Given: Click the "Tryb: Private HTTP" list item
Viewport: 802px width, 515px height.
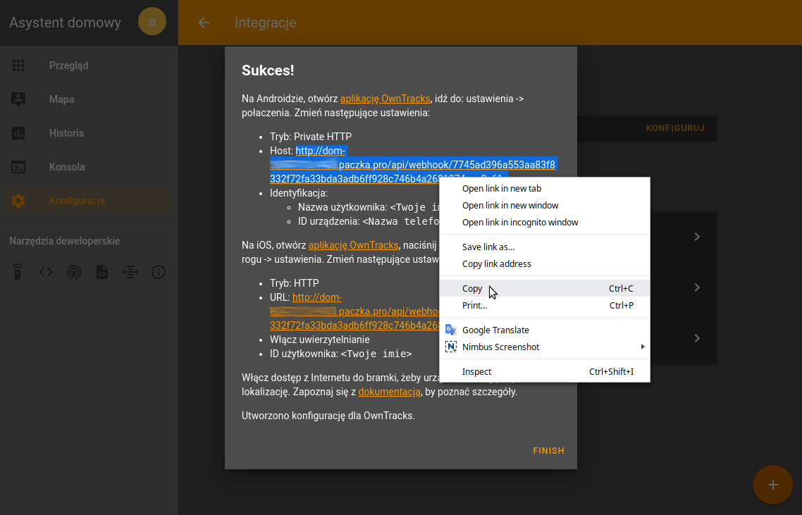Looking at the screenshot, I should (x=311, y=137).
